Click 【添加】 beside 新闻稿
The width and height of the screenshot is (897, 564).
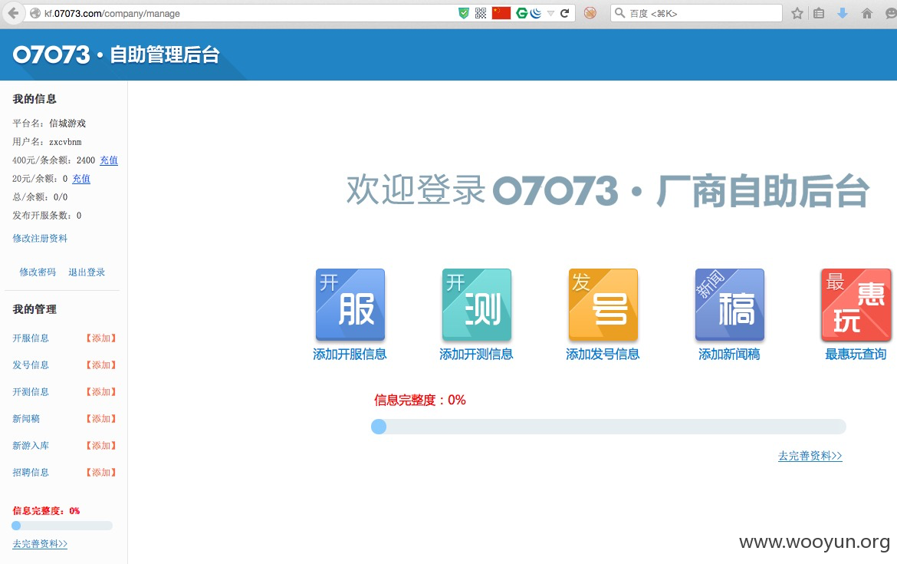click(101, 419)
